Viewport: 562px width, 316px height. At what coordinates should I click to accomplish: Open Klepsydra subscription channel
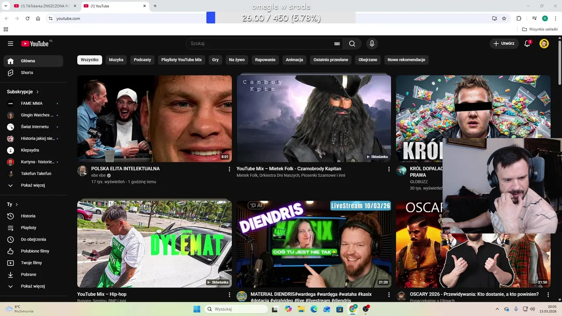pos(33,150)
